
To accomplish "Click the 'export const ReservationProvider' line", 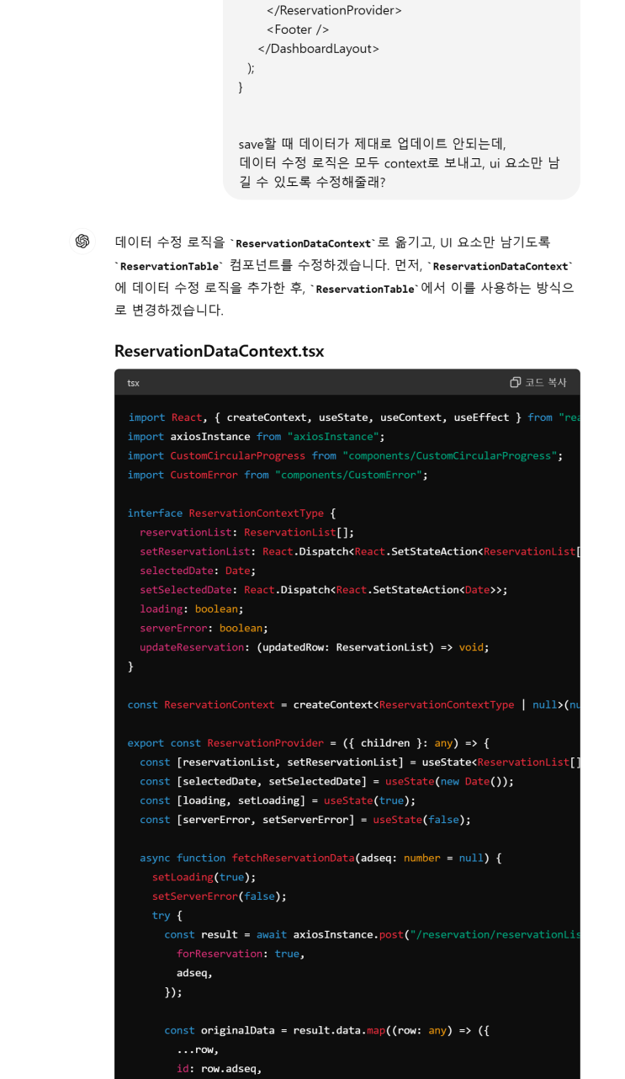I will coord(308,743).
